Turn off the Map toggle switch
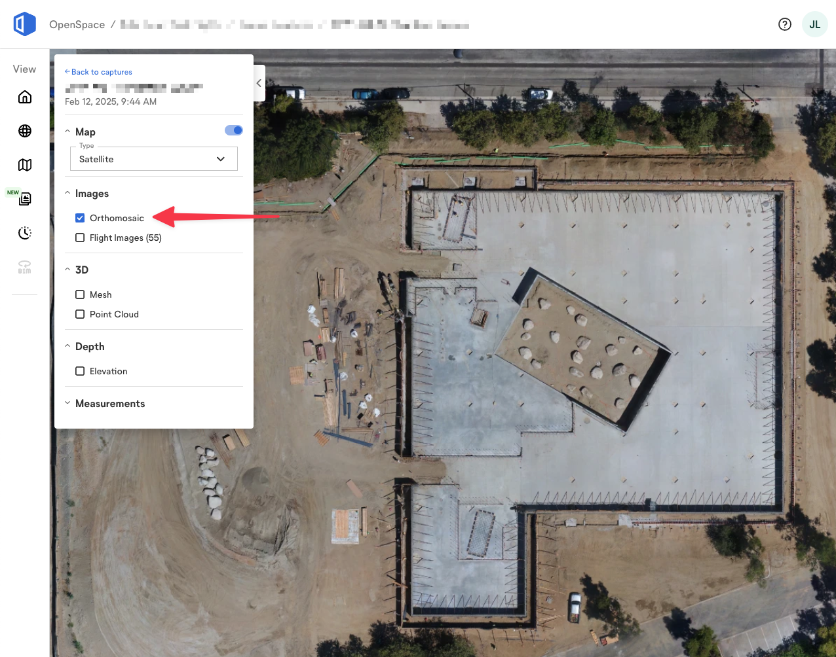Viewport: 836px width, 657px height. tap(233, 130)
